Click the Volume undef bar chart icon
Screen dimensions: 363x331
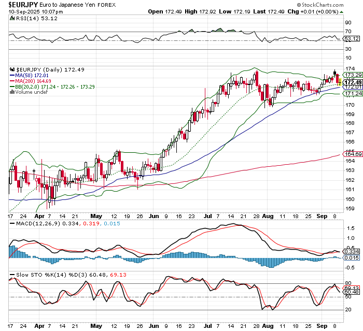[13, 92]
